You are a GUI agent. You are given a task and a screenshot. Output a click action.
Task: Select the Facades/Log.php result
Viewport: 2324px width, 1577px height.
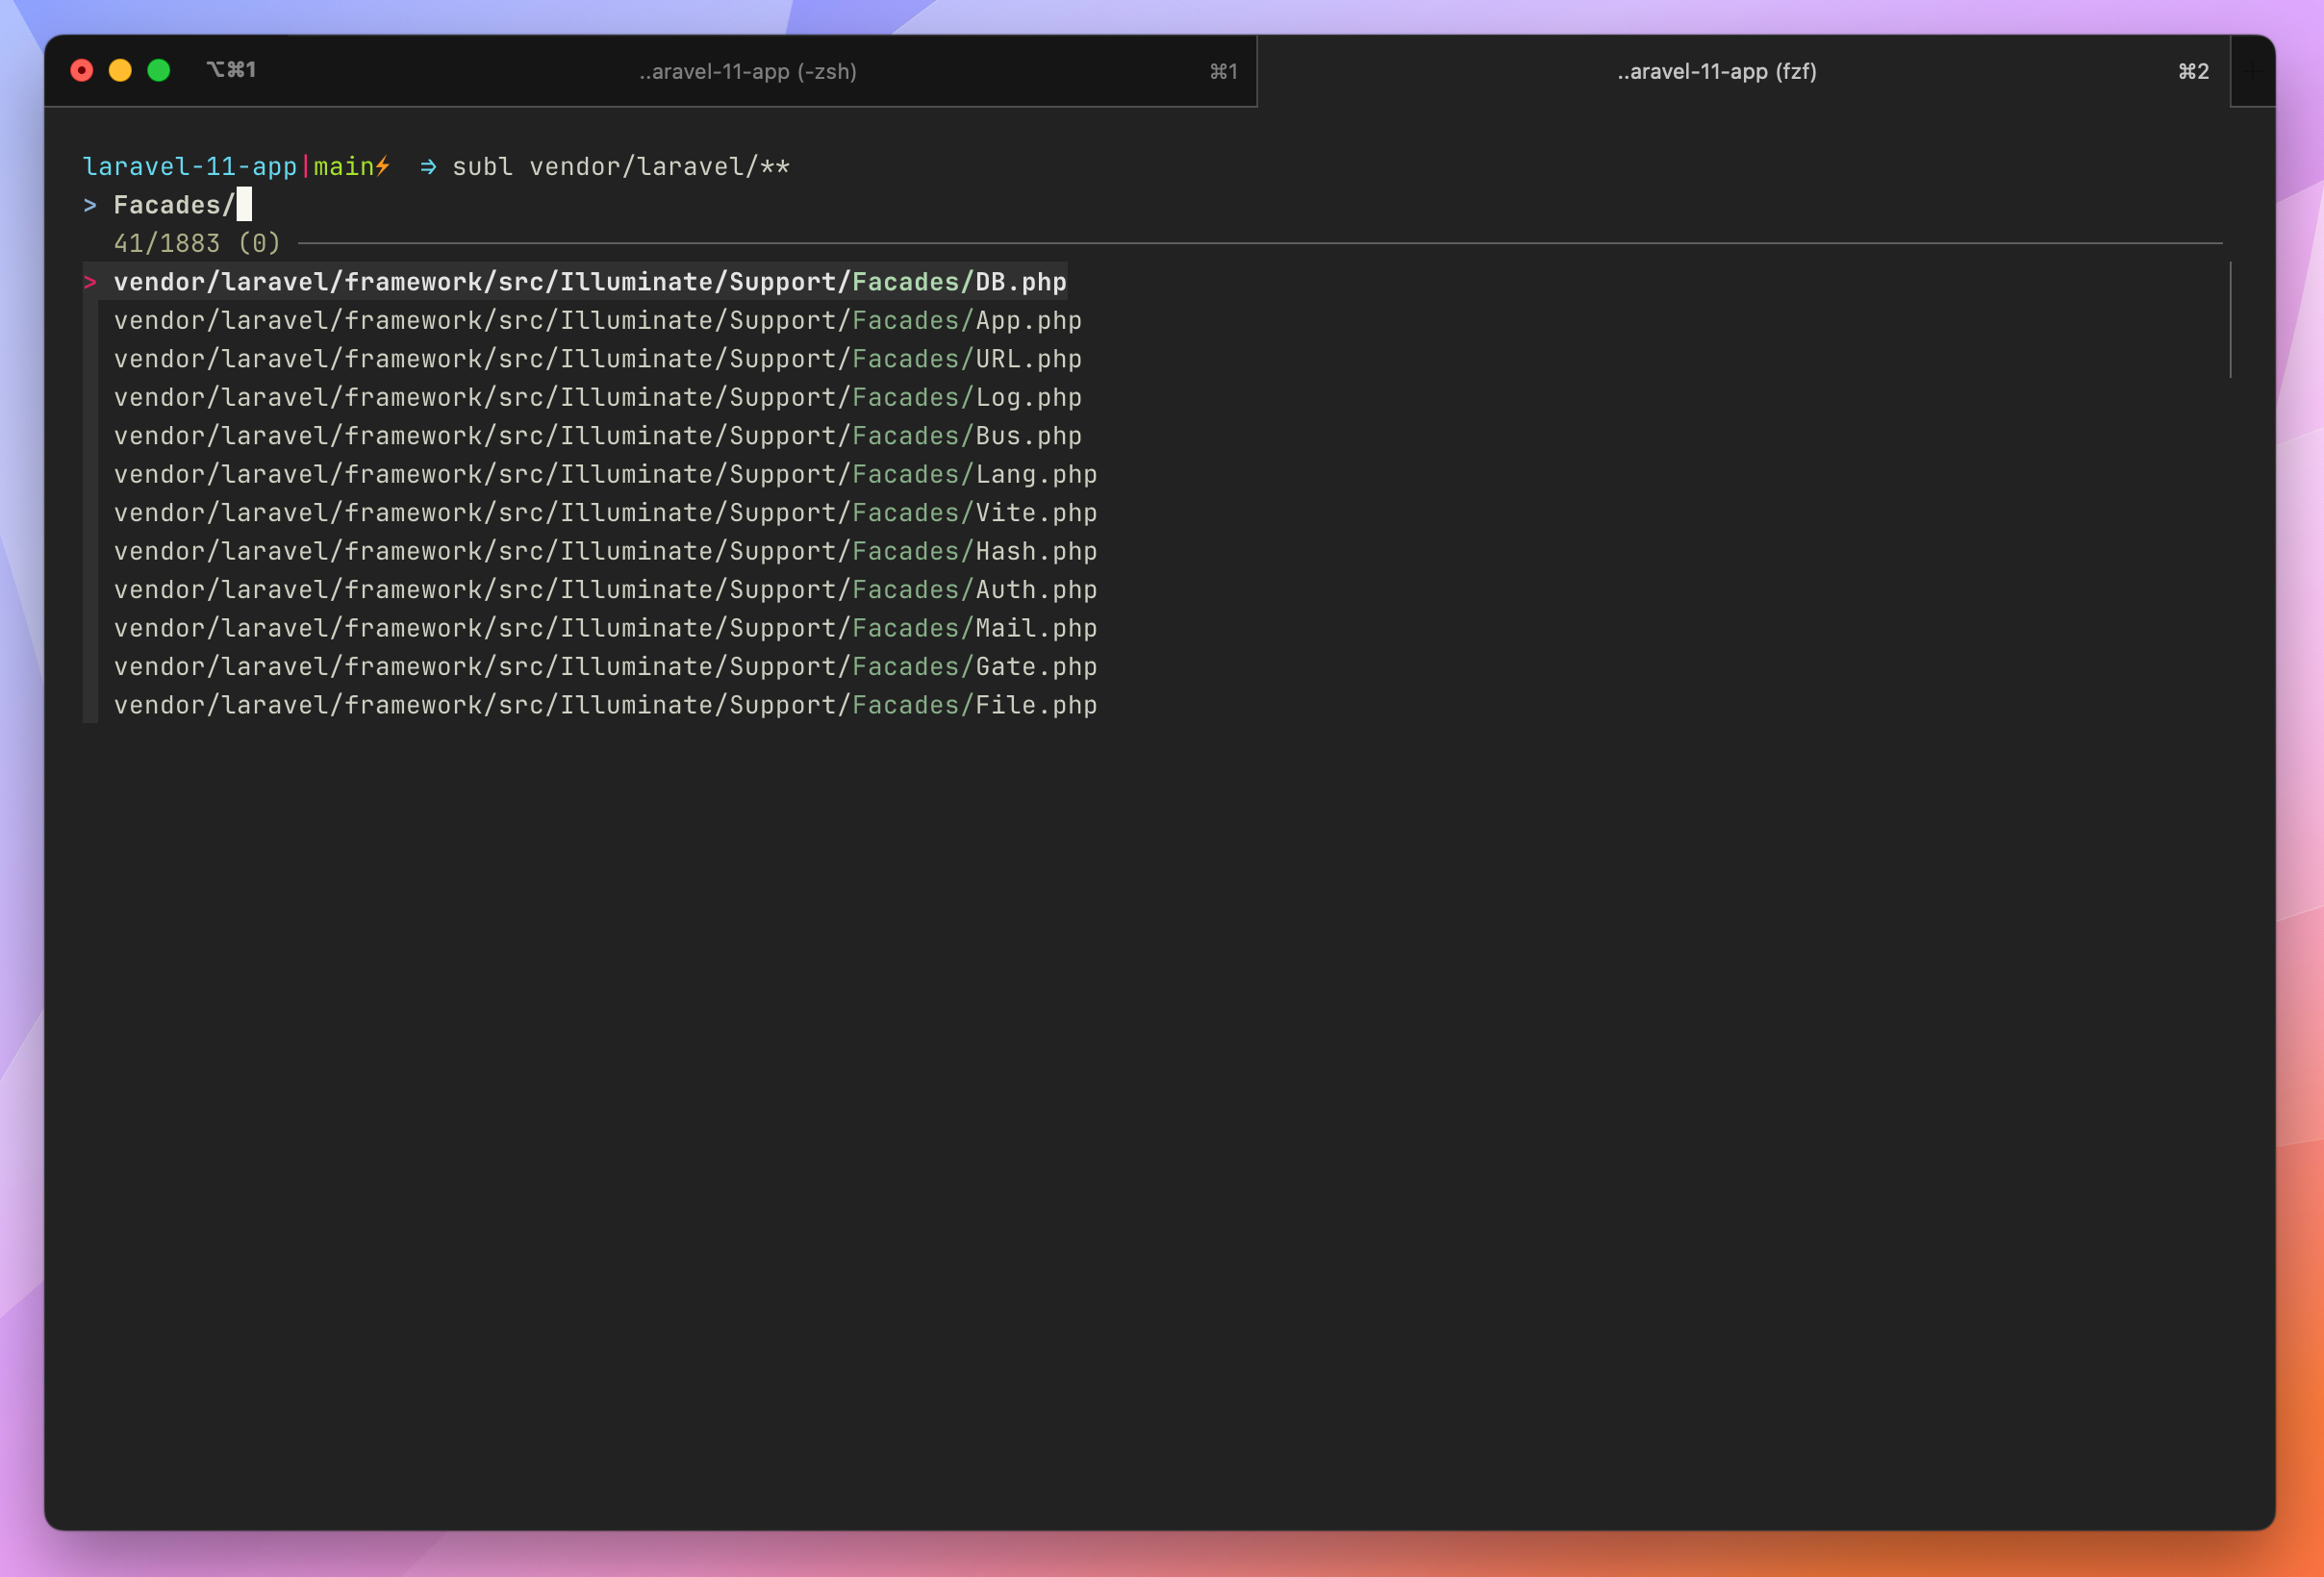click(598, 398)
